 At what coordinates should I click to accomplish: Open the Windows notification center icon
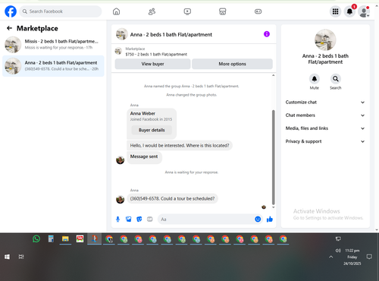(369, 257)
